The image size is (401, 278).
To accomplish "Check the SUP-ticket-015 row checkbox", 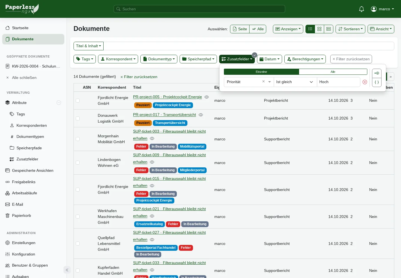I will (x=78, y=190).
